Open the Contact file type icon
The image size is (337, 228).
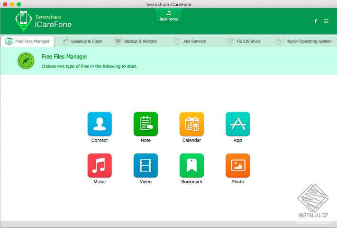pos(100,124)
